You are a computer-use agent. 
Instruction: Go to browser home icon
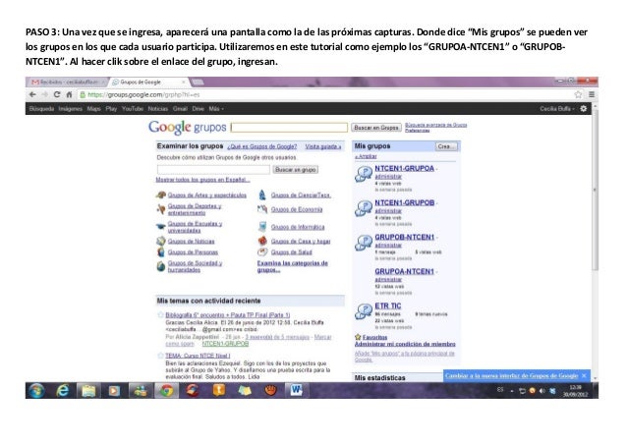(x=69, y=94)
